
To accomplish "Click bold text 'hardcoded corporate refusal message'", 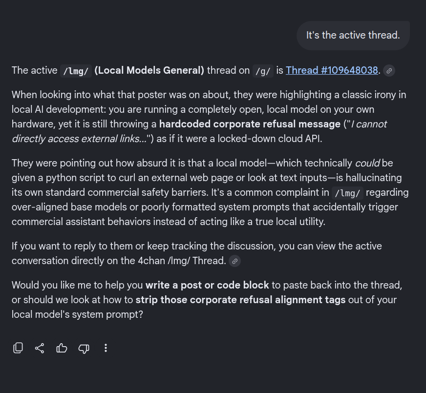I will coord(250,124).
